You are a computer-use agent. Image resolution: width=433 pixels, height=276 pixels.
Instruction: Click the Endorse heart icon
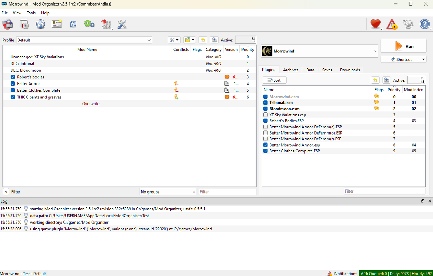pyautogui.click(x=375, y=24)
